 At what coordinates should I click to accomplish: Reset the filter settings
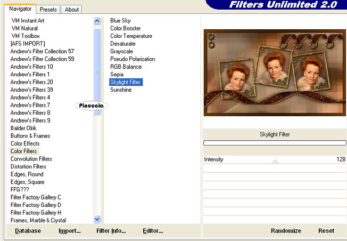[326, 231]
